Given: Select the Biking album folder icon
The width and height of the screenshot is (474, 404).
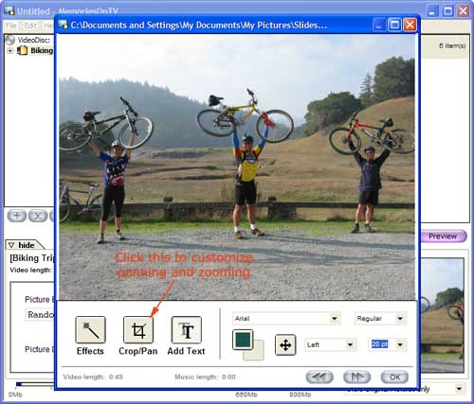Looking at the screenshot, I should click(22, 50).
